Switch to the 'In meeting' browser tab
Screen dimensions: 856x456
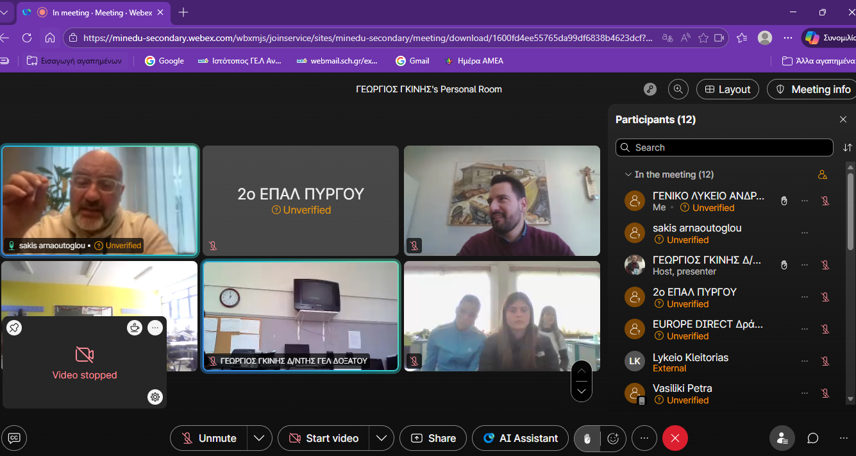(96, 12)
